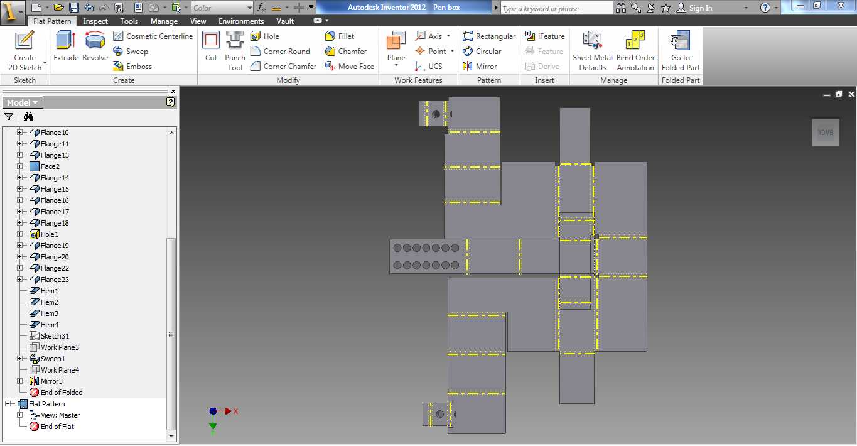Image resolution: width=857 pixels, height=446 pixels.
Task: Select the Circular pattern tool
Action: click(x=482, y=51)
